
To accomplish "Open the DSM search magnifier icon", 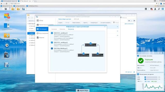I will pyautogui.click(x=159, y=9).
